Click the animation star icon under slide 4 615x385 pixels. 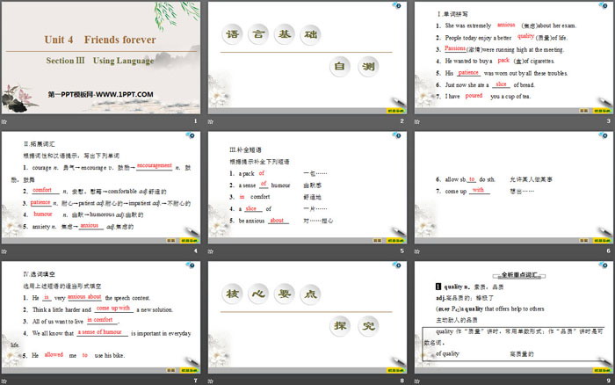pyautogui.click(x=4, y=251)
